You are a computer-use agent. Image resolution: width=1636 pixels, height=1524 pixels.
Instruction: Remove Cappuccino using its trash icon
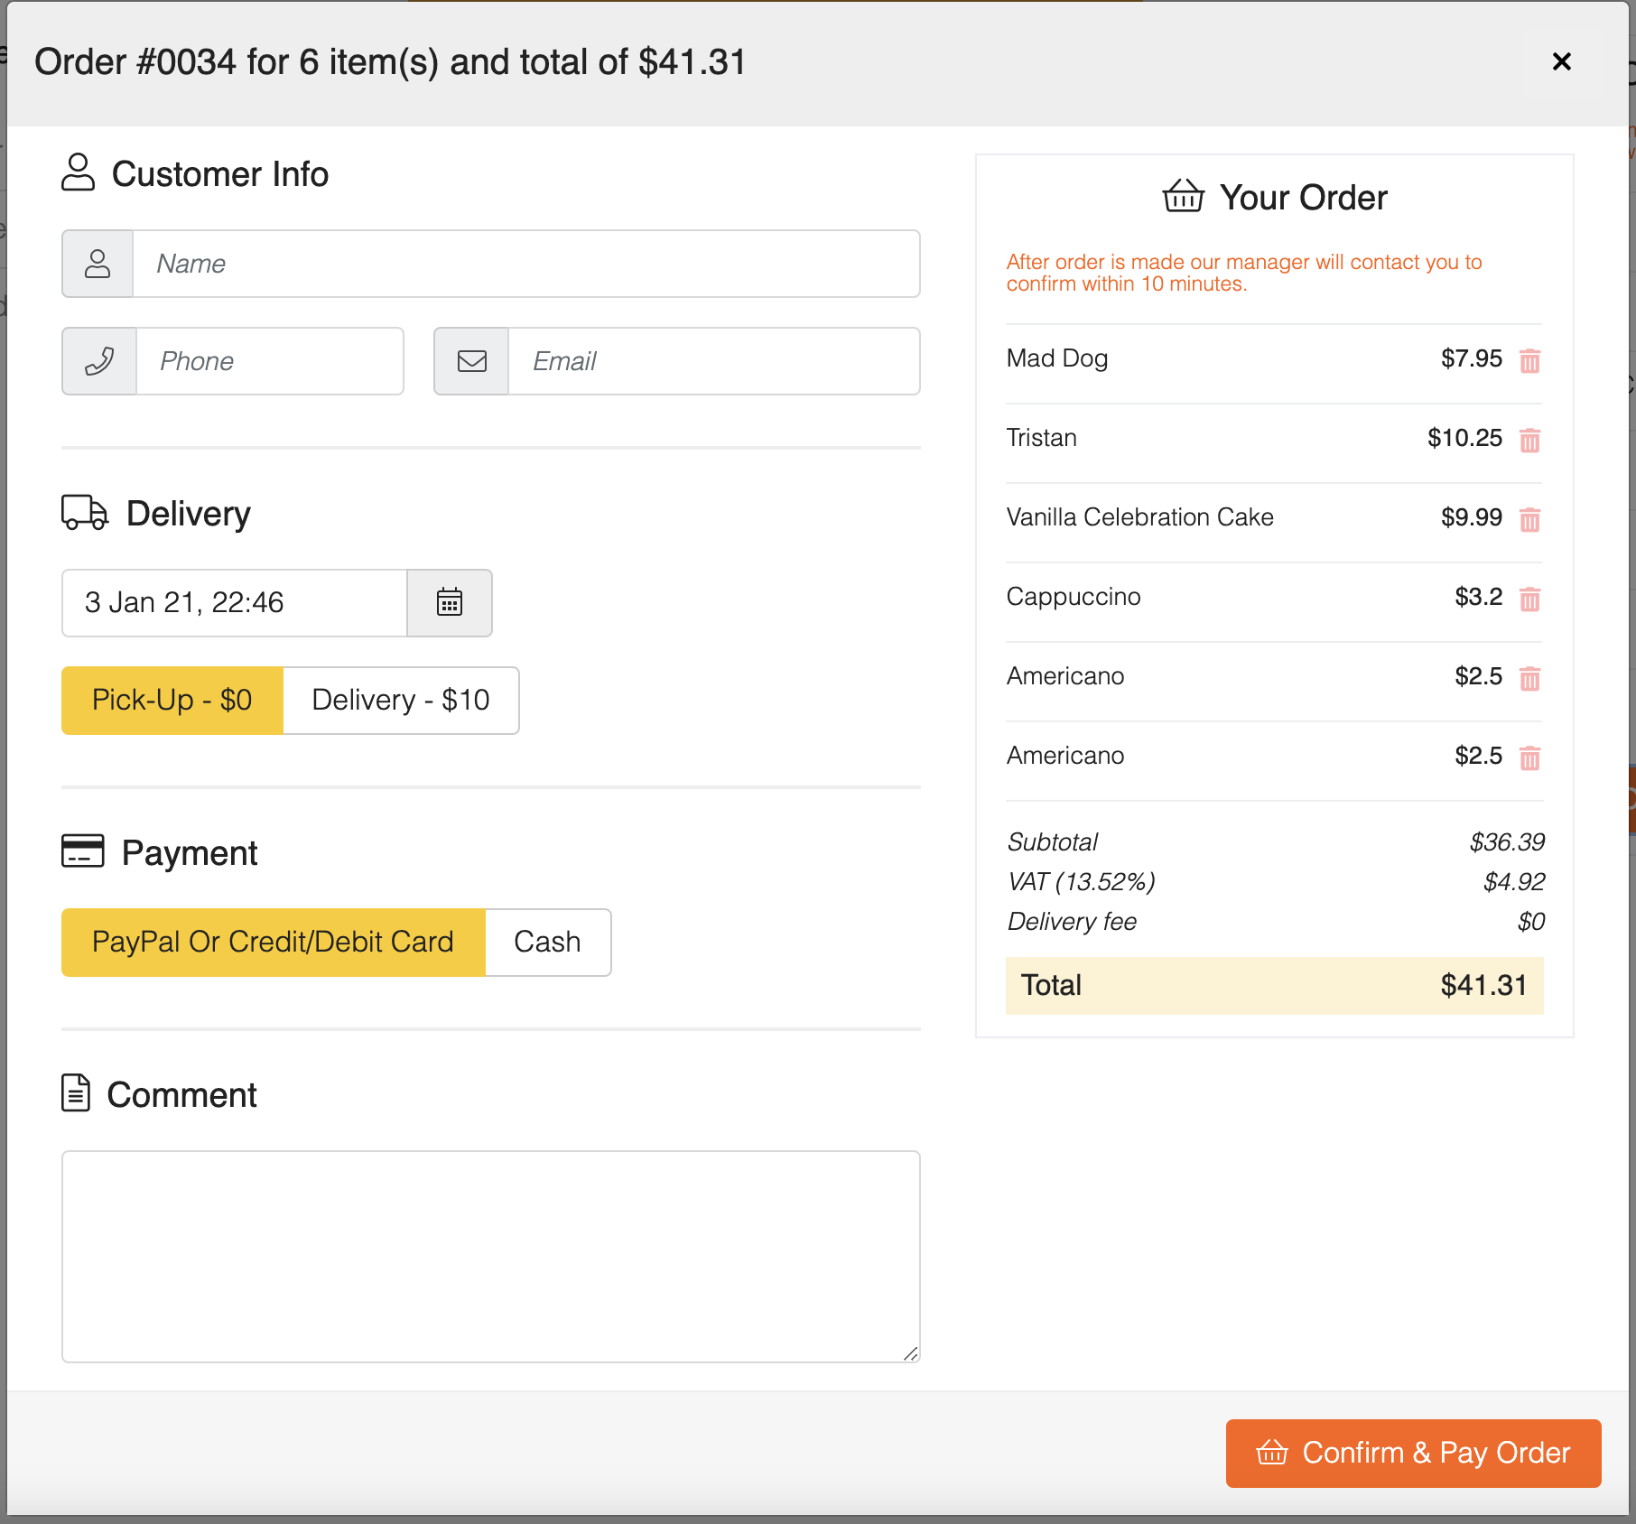(1529, 599)
